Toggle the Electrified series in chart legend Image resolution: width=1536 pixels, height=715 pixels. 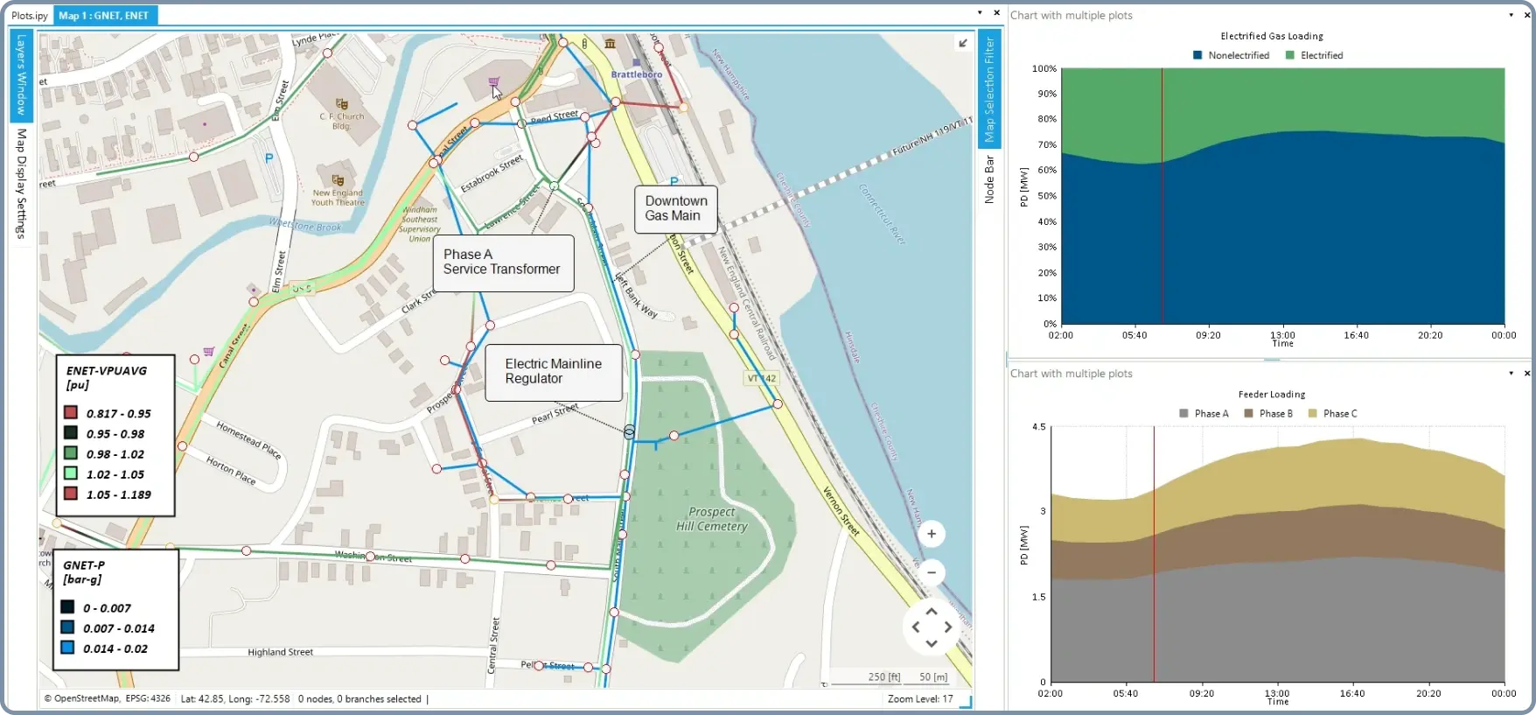coord(1290,55)
